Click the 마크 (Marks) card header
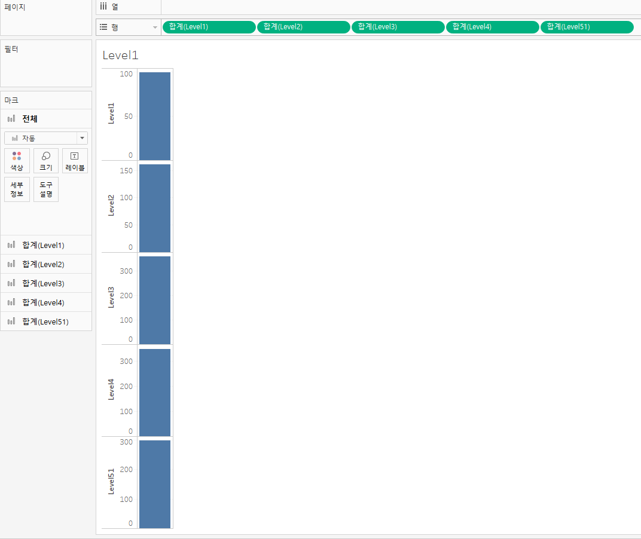 pyautogui.click(x=11, y=100)
